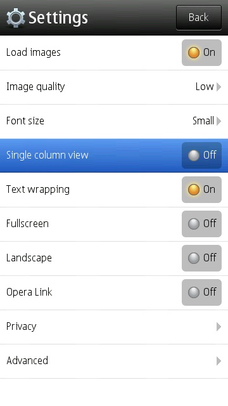Click the orange Text wrapping indicator
228x406 pixels.
pyautogui.click(x=194, y=190)
